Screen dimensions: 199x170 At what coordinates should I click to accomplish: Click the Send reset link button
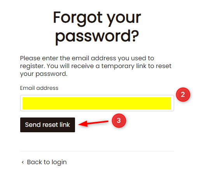pyautogui.click(x=47, y=125)
